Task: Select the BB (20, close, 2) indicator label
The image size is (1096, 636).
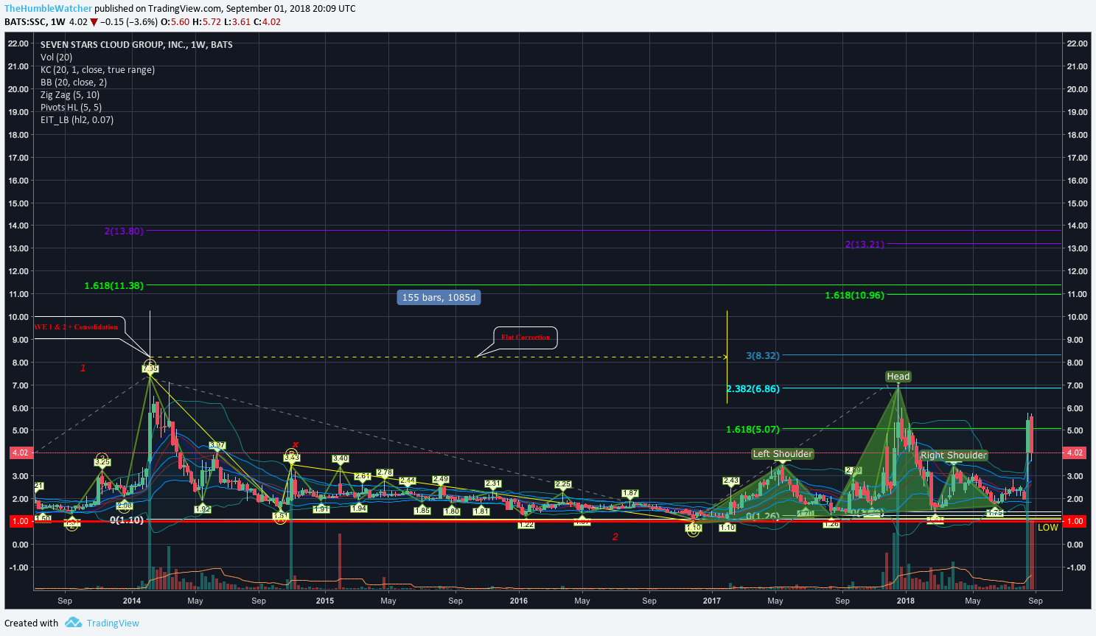Action: pos(74,82)
